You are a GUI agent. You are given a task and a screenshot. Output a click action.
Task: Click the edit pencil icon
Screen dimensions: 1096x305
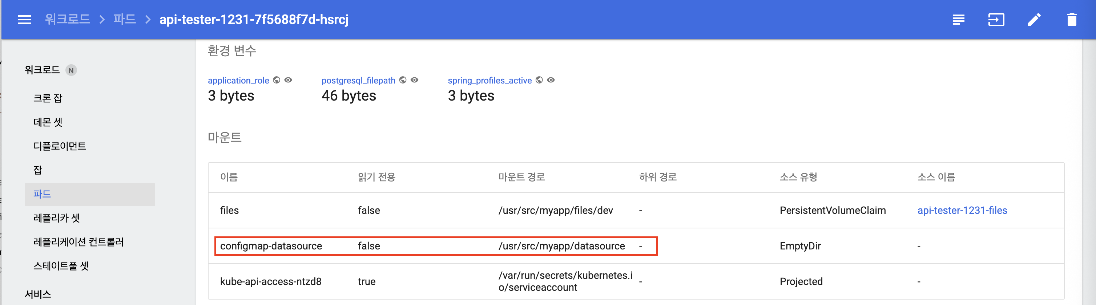click(x=1034, y=20)
